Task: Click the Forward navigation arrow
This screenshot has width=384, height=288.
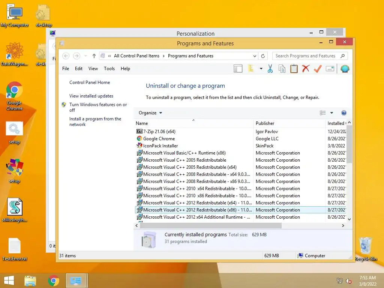Action: 76,56
